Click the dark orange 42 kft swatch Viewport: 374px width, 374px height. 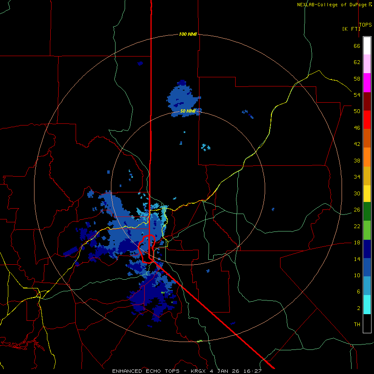(367, 138)
